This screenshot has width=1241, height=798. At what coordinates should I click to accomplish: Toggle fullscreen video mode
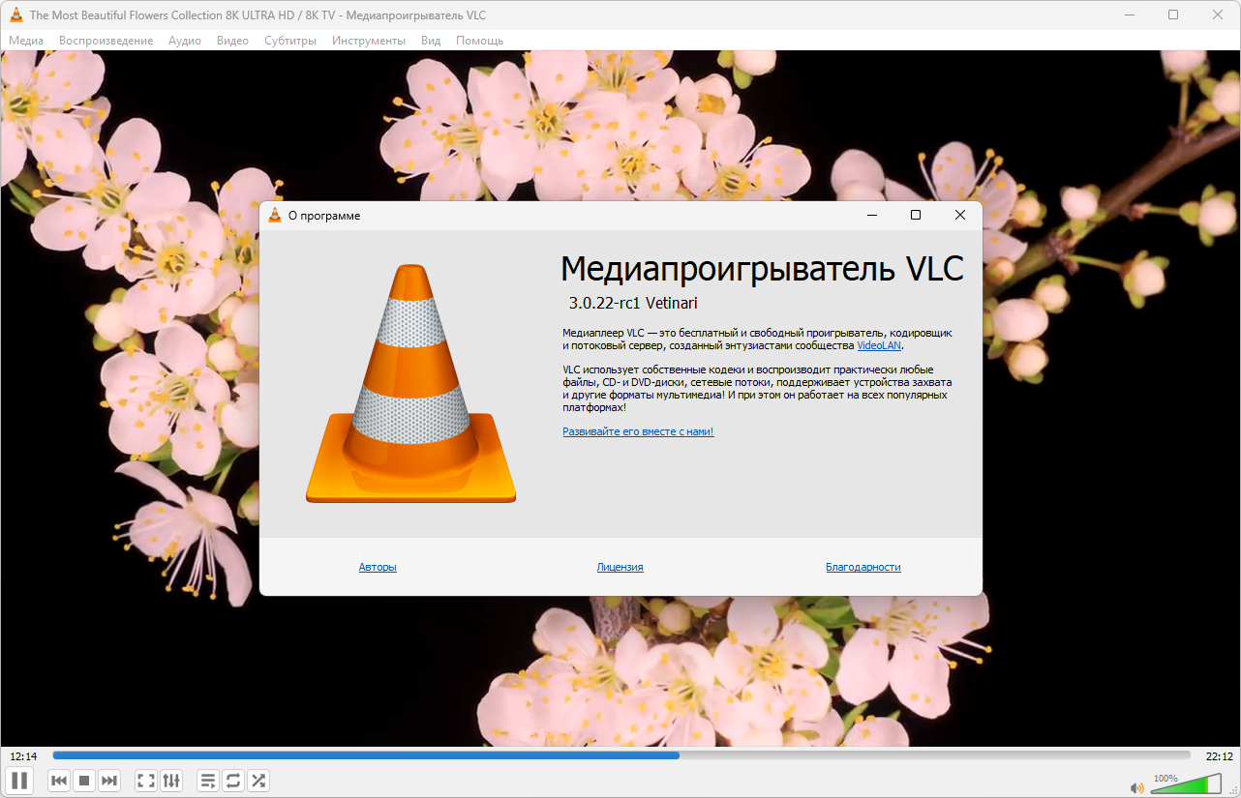pyautogui.click(x=146, y=781)
